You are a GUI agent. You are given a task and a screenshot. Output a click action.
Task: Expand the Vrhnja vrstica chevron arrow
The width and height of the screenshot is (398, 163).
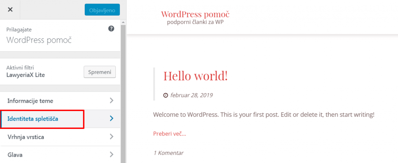click(112, 137)
